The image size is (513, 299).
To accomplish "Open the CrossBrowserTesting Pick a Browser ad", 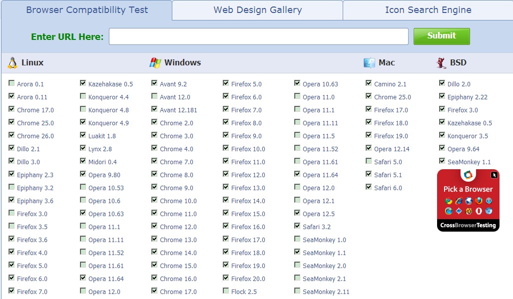I will click(x=468, y=200).
